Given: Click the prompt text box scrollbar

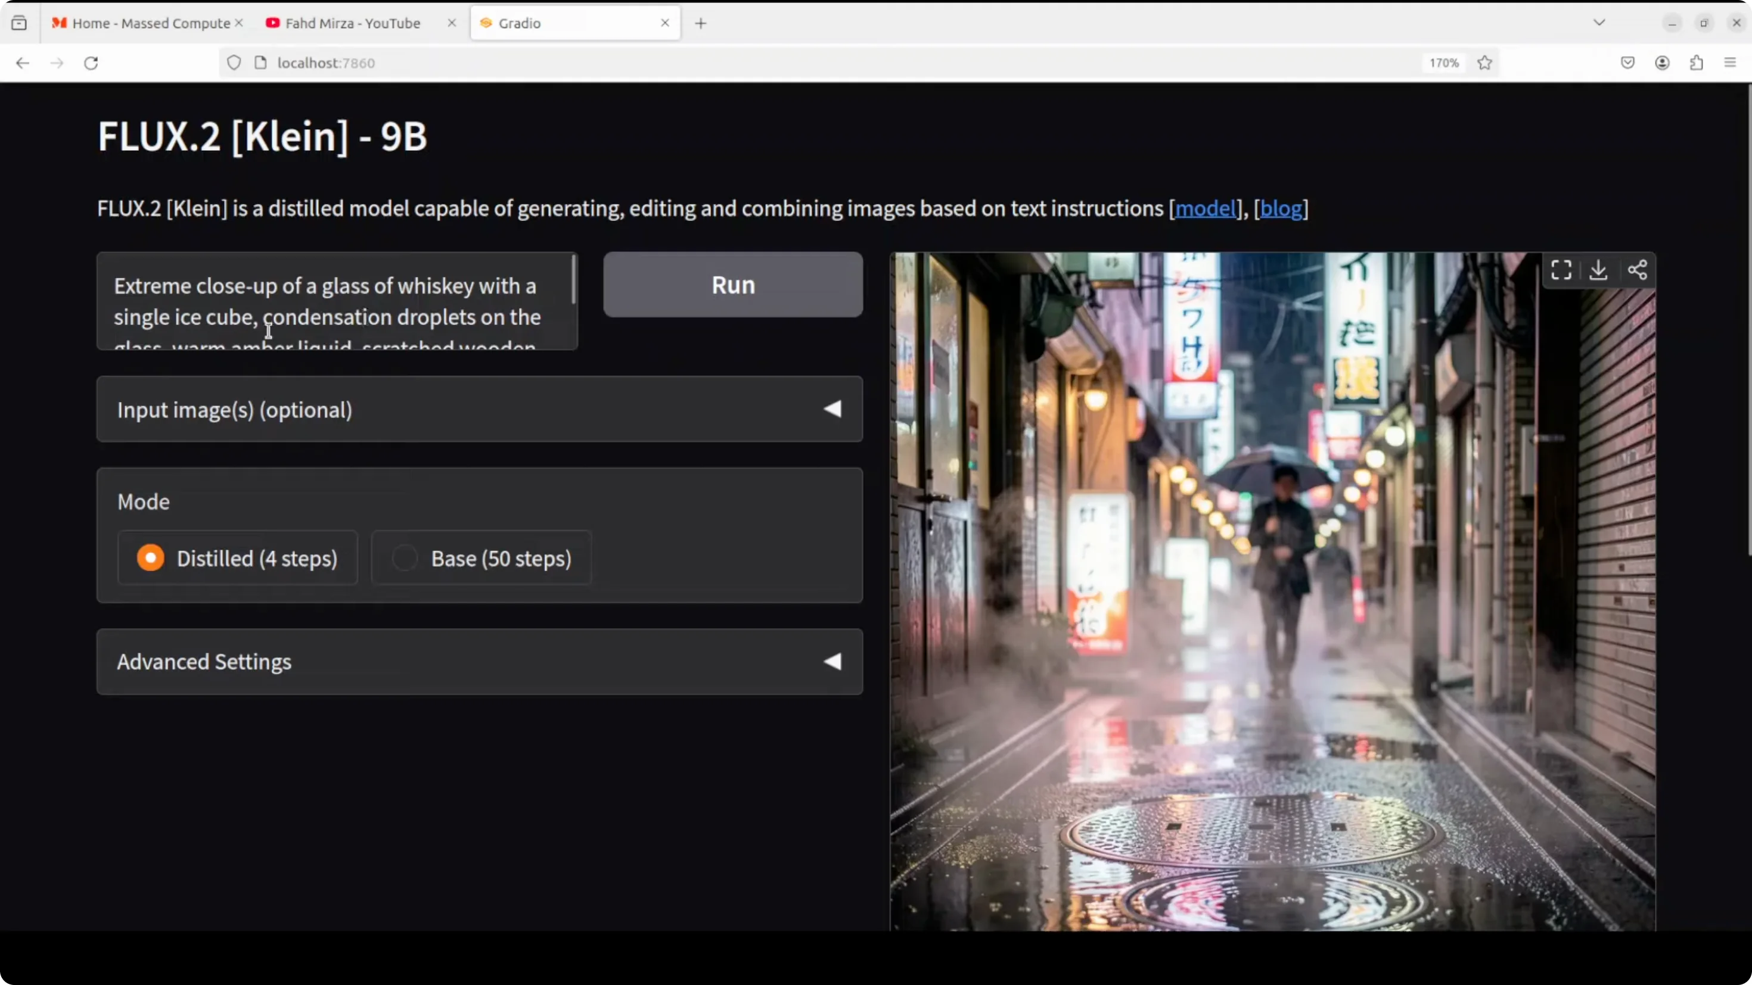Looking at the screenshot, I should point(574,279).
